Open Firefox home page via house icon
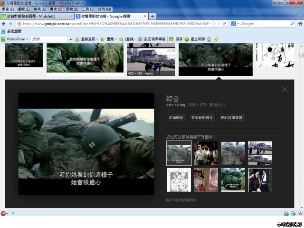This screenshot has height=228, width=304. [300, 24]
